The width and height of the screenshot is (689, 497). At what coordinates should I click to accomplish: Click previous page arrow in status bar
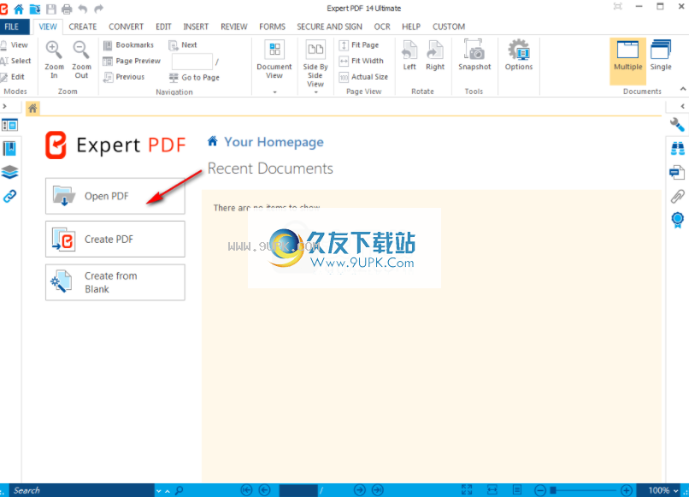tap(264, 490)
